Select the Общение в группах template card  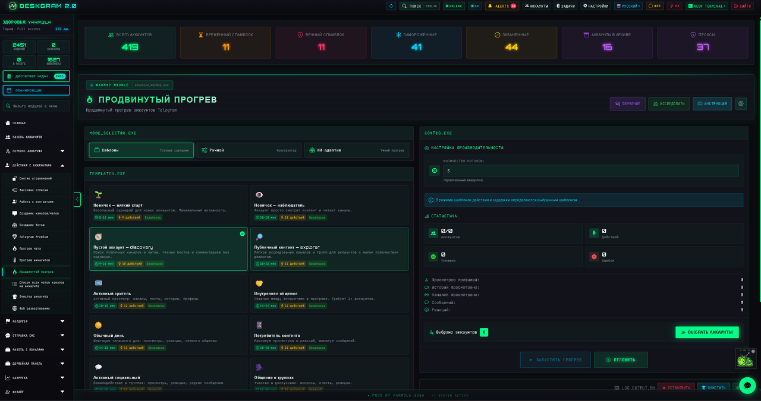(x=329, y=374)
